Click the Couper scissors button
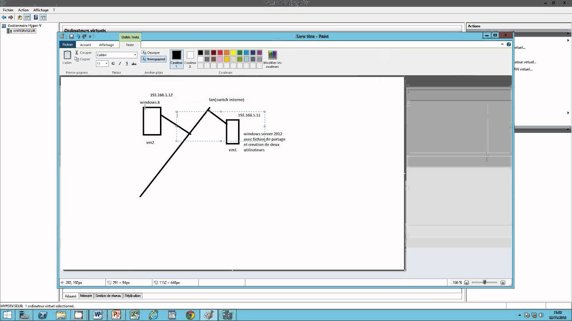Screen dimensions: 572x321 83,53
